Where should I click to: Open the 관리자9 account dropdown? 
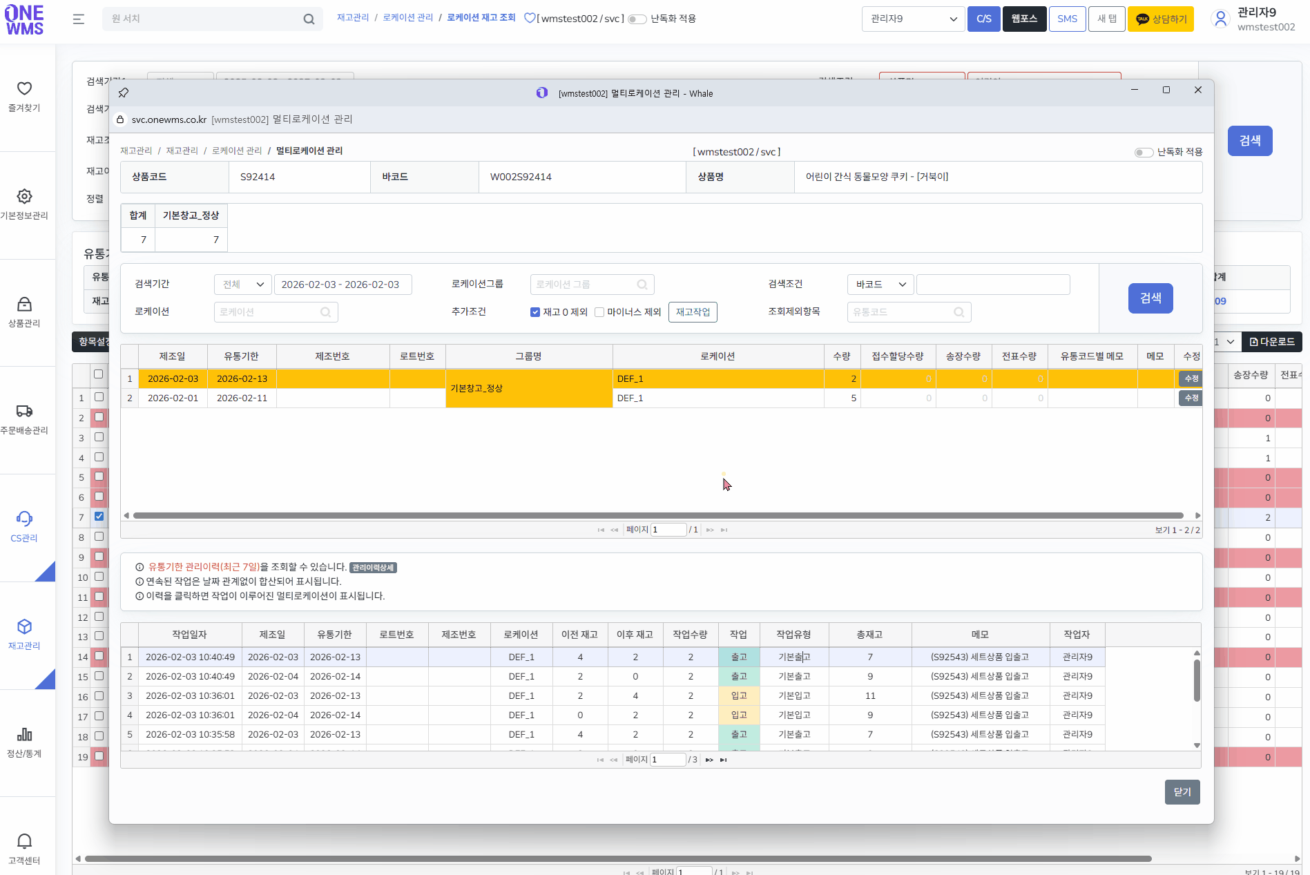pyautogui.click(x=913, y=19)
